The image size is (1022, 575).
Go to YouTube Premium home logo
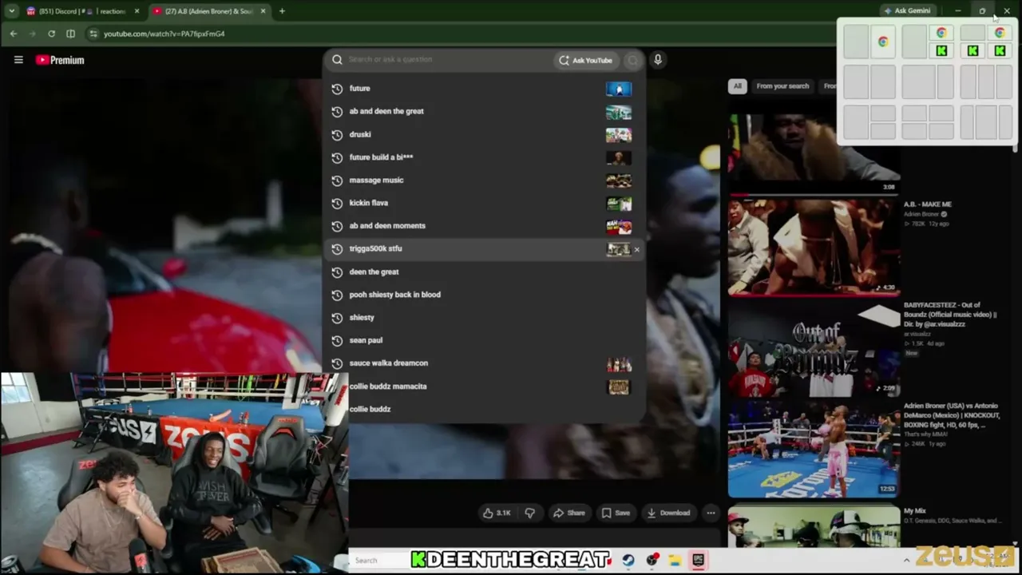(60, 60)
